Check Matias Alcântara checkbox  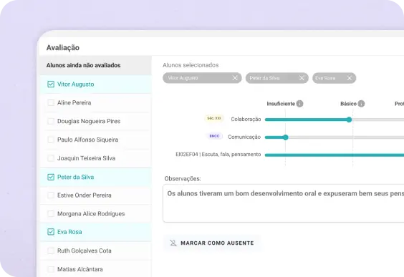(51, 269)
